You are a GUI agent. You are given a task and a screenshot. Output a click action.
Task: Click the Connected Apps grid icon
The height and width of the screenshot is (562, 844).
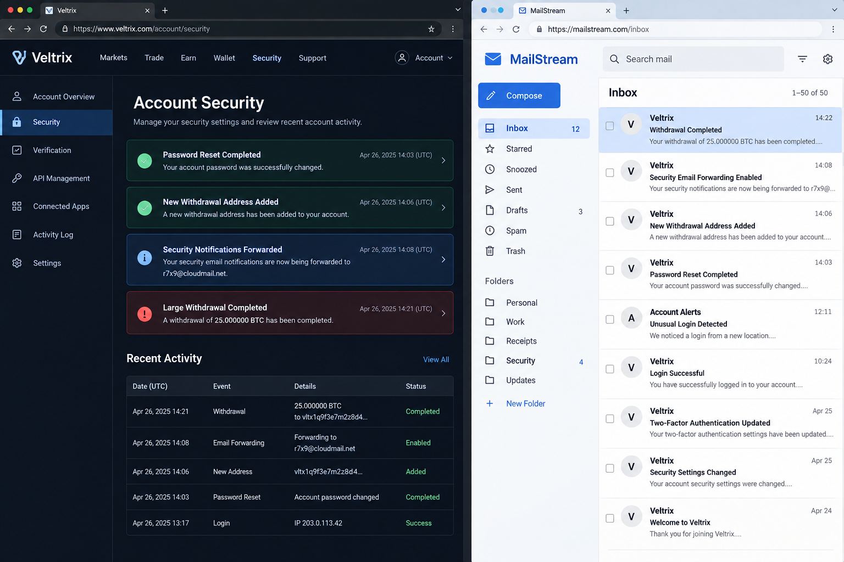pos(17,206)
